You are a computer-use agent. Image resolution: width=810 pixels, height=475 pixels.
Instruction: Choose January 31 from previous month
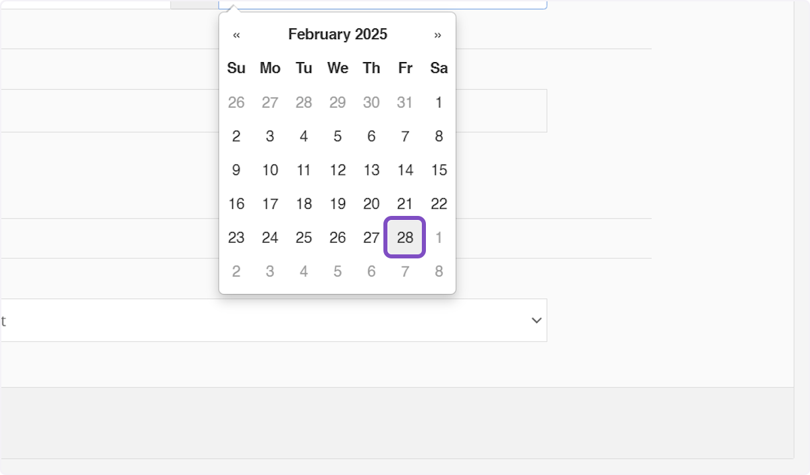pos(405,103)
